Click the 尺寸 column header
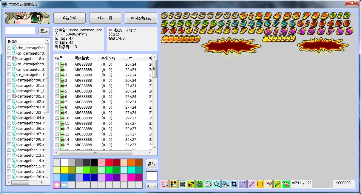 point(135,58)
